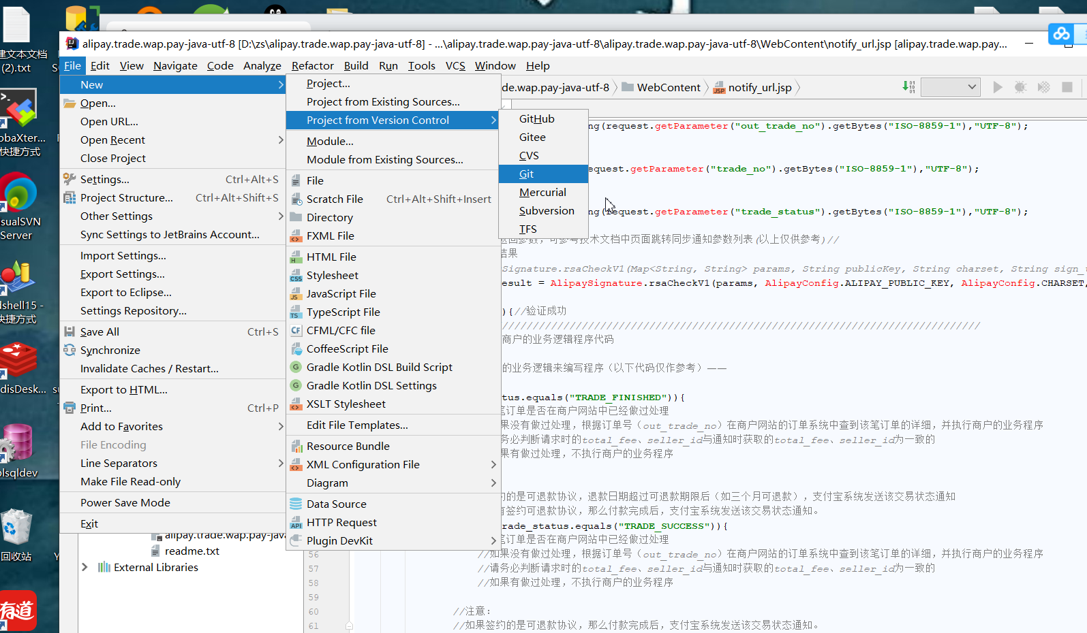This screenshot has width=1087, height=633.
Task: Click the Directory folder icon in submenu
Action: pos(296,217)
